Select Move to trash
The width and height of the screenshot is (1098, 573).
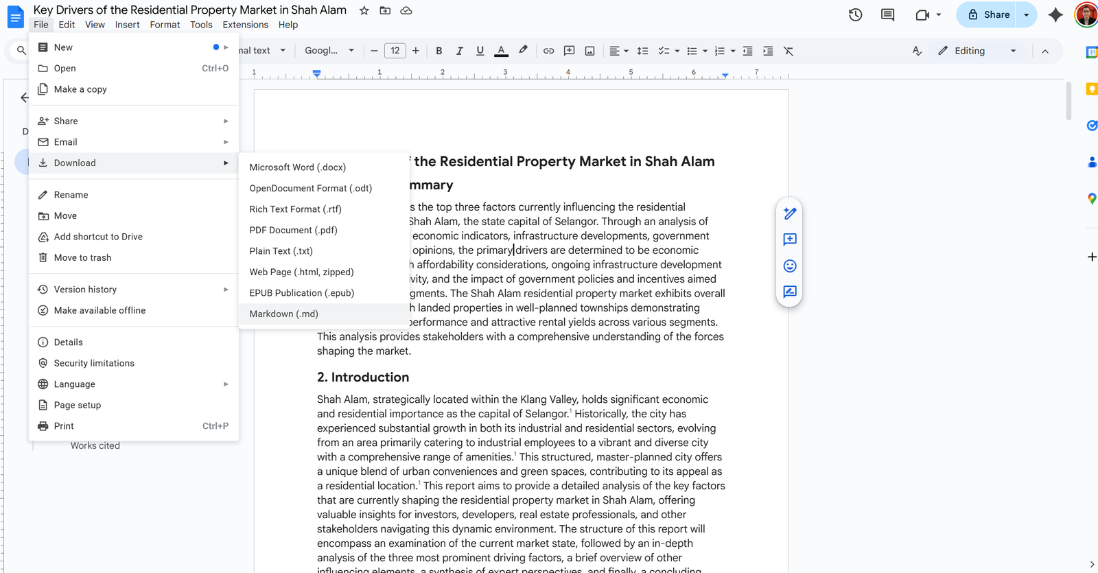(134, 258)
